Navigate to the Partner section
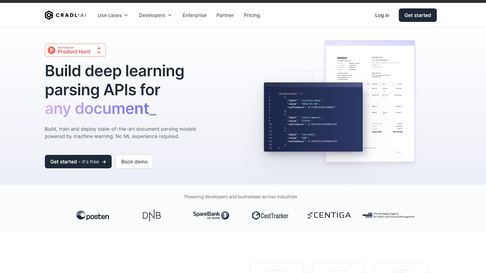 (x=225, y=15)
